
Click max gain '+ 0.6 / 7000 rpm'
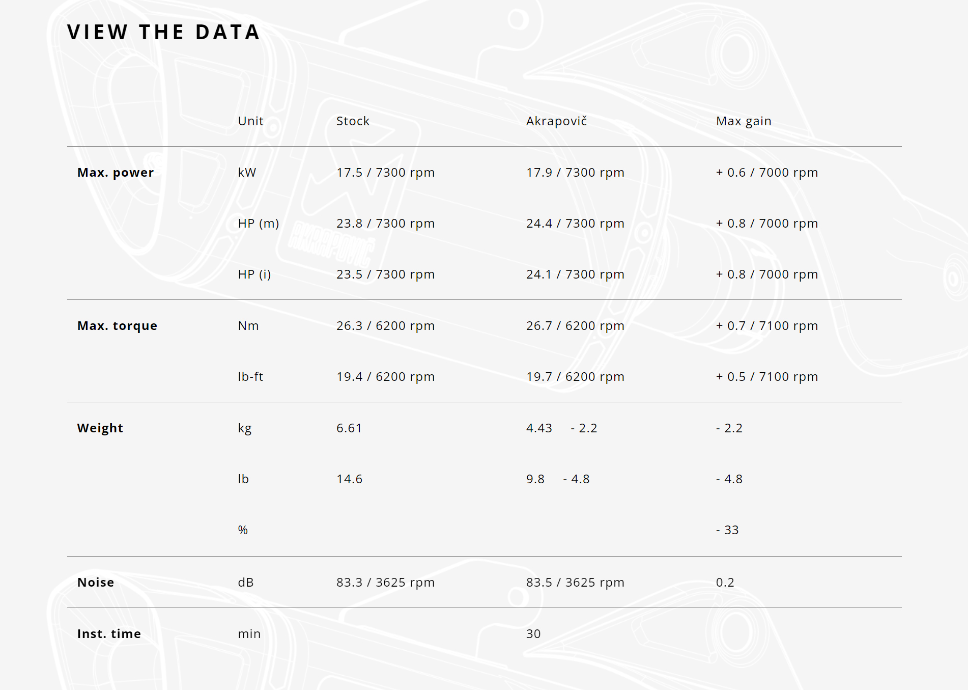(x=767, y=173)
